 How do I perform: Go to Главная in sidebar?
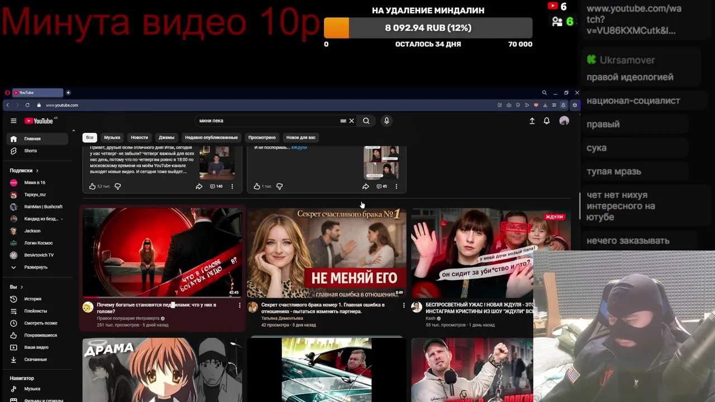(38, 138)
